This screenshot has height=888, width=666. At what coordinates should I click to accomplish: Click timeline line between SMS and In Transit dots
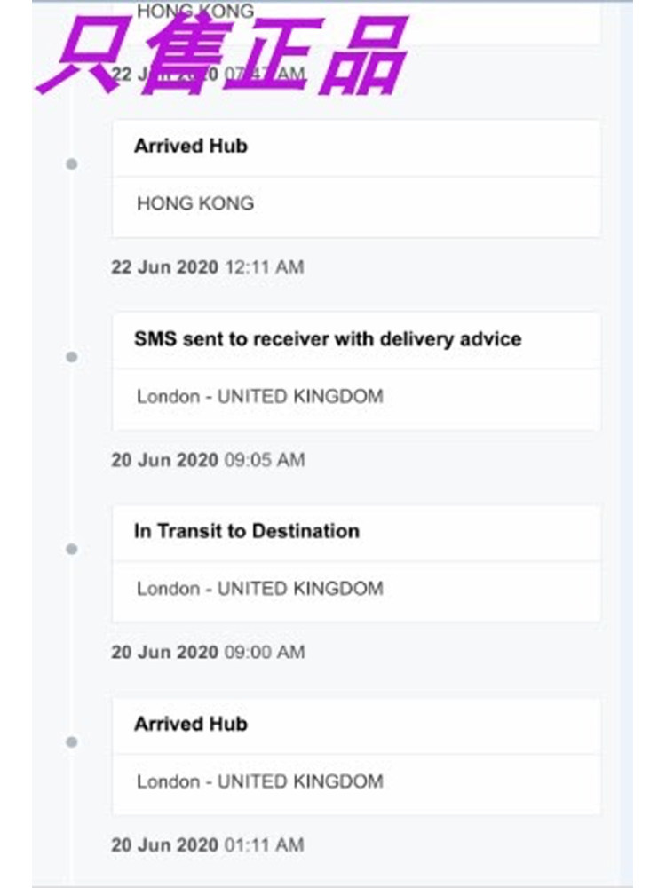point(72,453)
